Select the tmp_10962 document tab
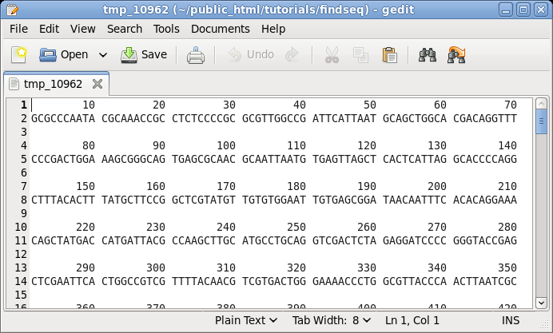 click(53, 84)
